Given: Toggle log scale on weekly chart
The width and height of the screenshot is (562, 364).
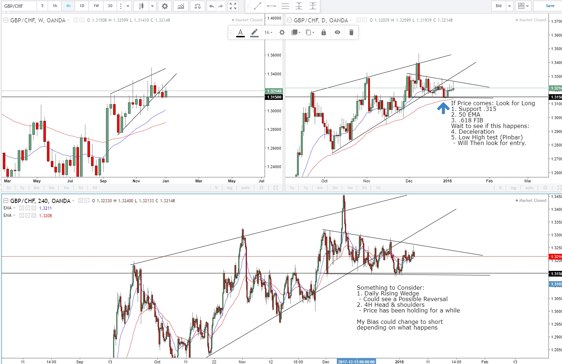Looking at the screenshot, I should tap(230, 188).
